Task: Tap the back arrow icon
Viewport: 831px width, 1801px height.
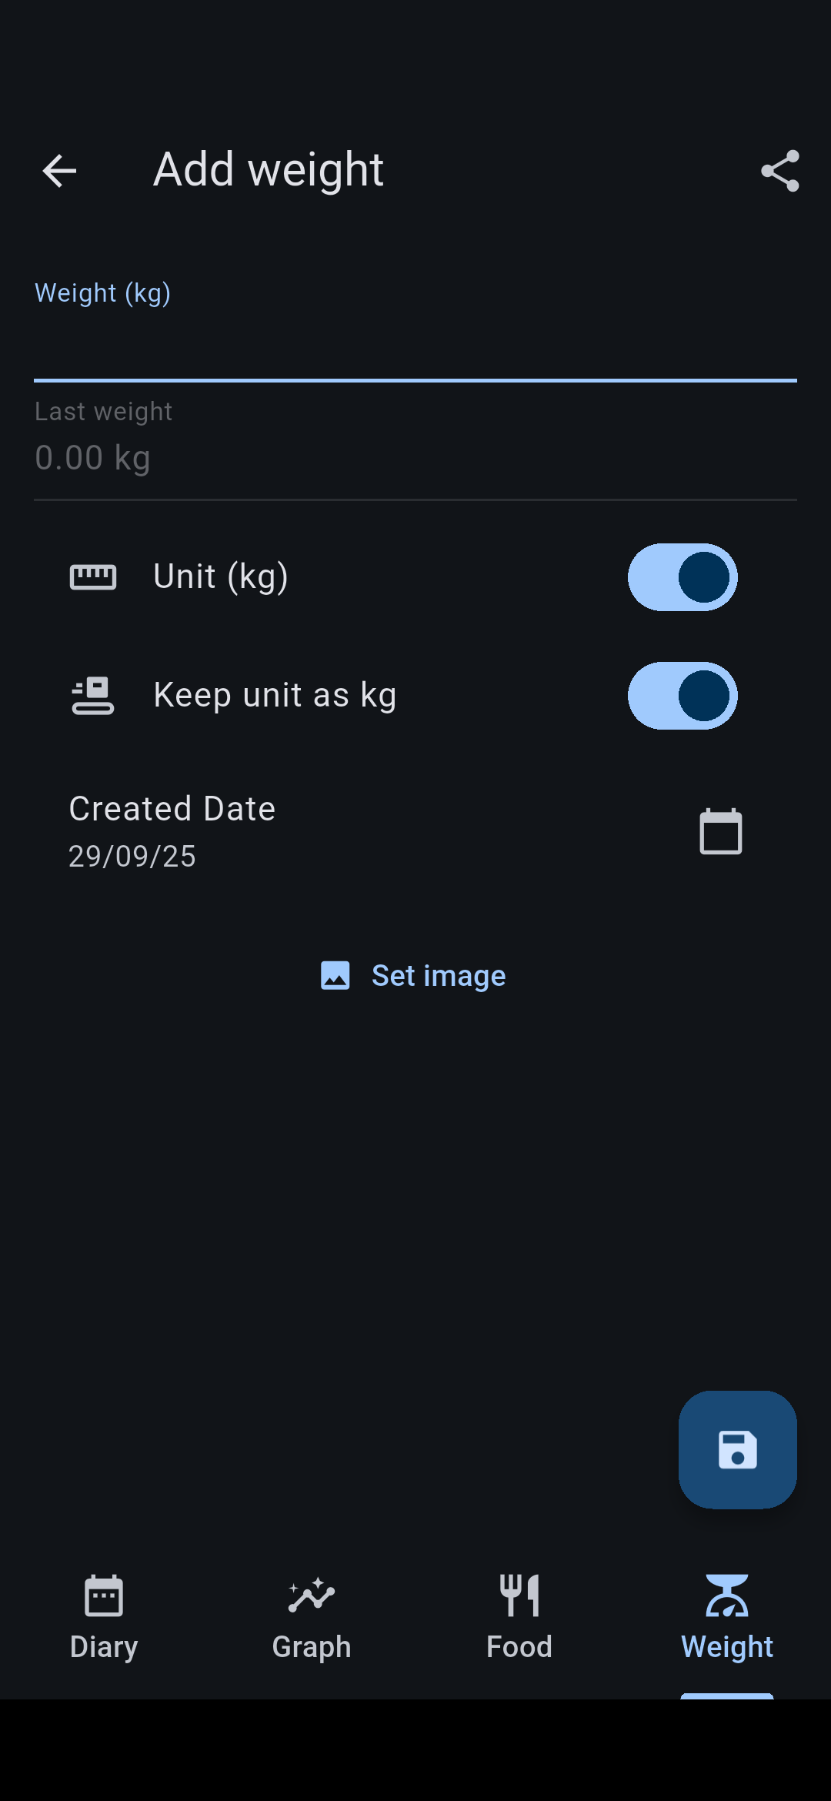Action: pyautogui.click(x=59, y=171)
